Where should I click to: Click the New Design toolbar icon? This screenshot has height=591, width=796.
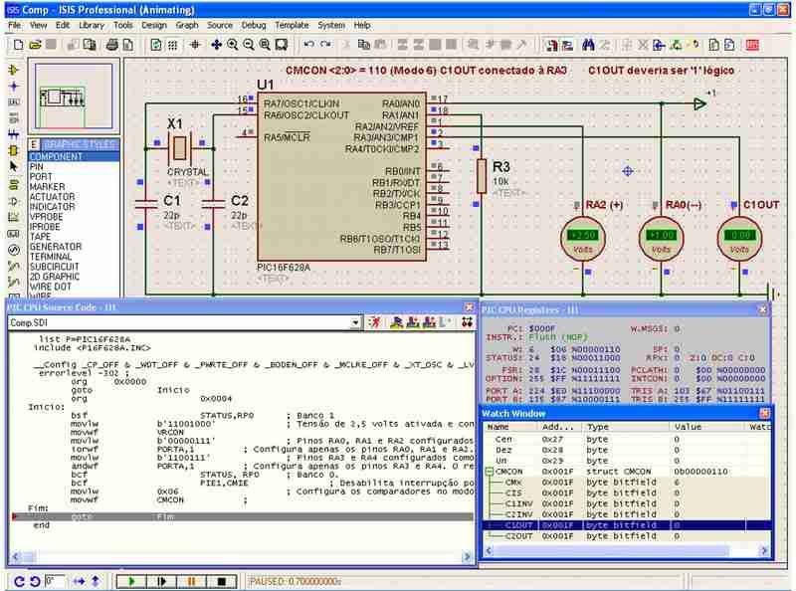coord(18,45)
